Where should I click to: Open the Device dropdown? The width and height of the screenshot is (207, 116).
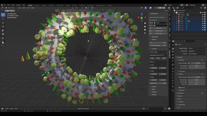197,54
